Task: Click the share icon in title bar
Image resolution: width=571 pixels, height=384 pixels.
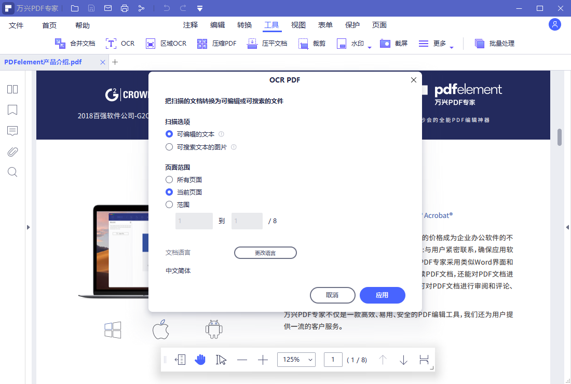Action: [x=141, y=8]
